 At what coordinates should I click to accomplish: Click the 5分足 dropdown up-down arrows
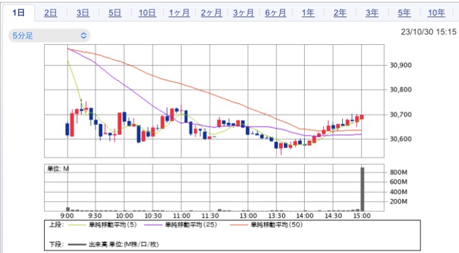pos(83,36)
